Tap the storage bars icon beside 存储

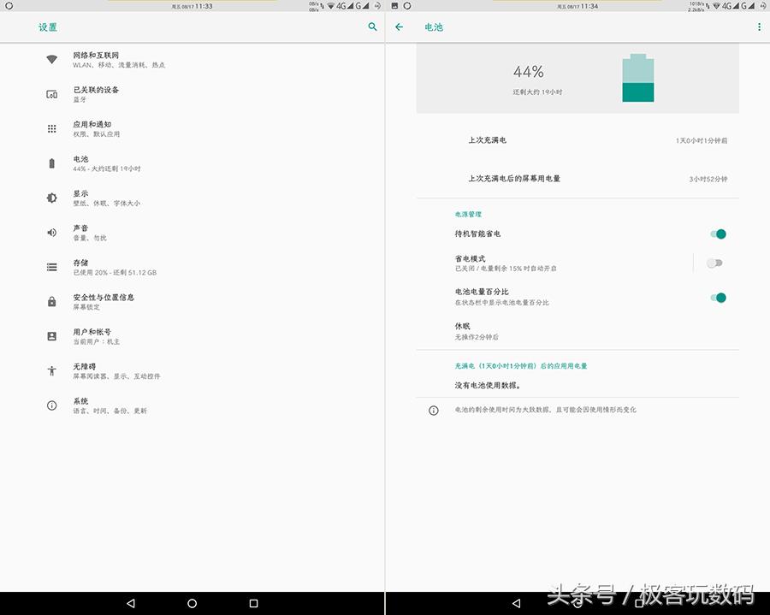point(51,267)
